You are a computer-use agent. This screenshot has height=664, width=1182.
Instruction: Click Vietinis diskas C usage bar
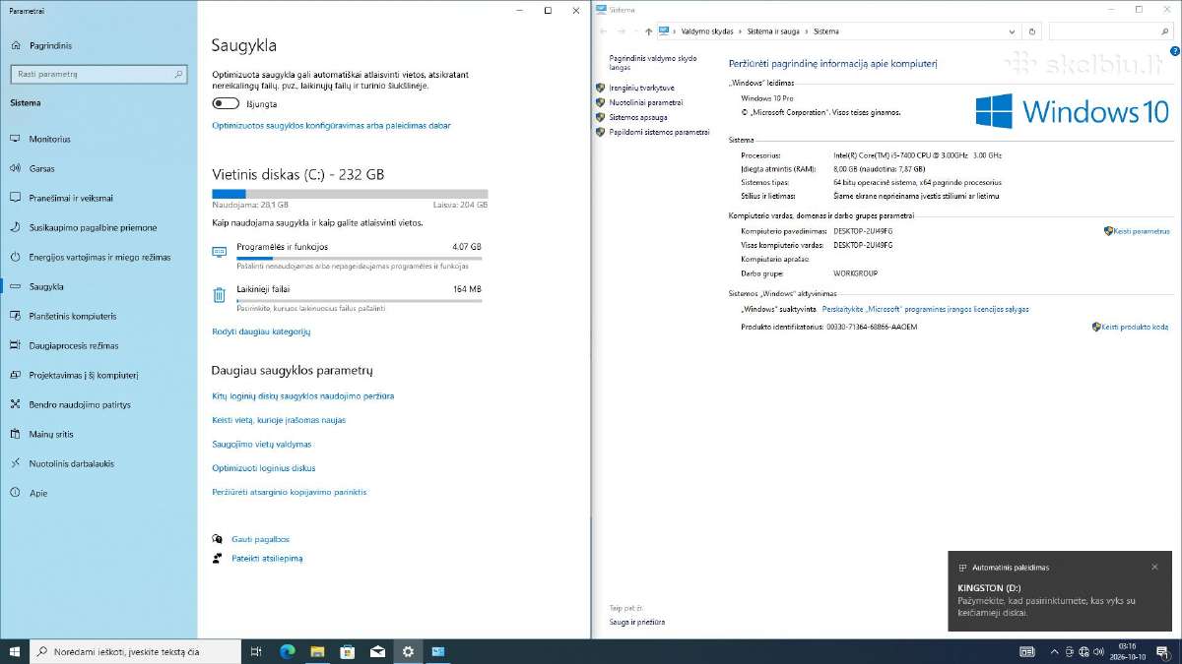[x=350, y=194]
